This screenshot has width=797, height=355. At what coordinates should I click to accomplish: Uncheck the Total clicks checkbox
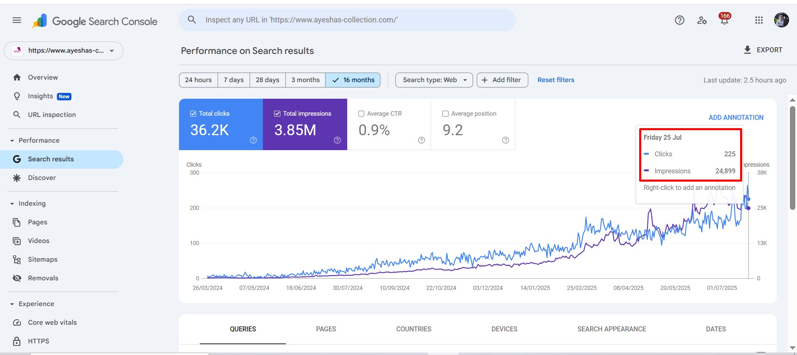(193, 114)
